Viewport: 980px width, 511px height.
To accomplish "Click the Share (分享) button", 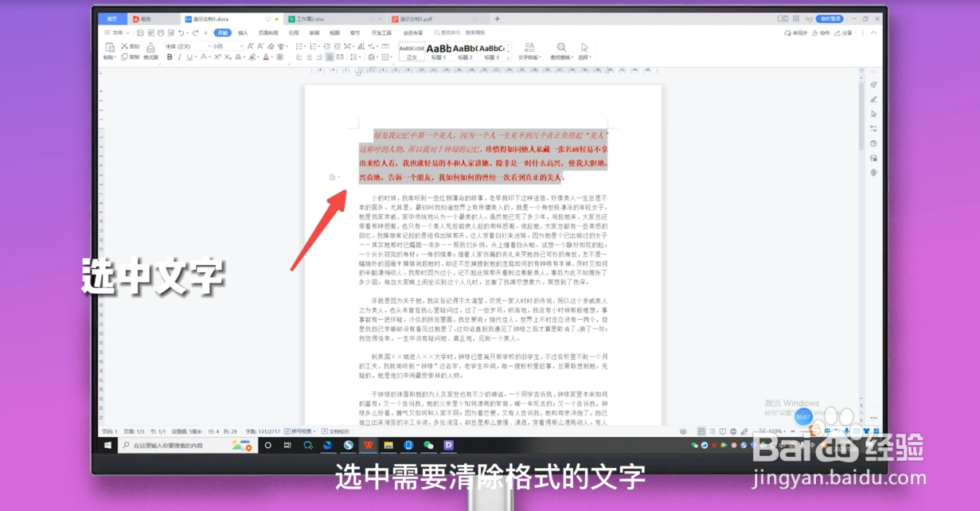I will click(x=842, y=33).
